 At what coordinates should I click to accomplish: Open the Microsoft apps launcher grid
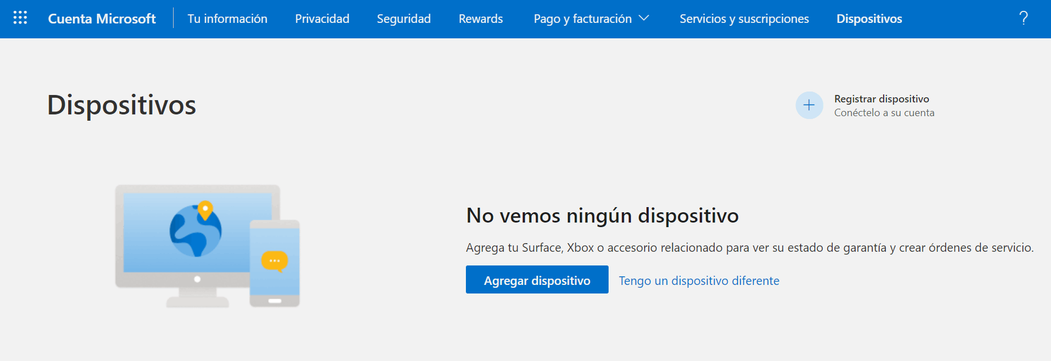point(20,18)
